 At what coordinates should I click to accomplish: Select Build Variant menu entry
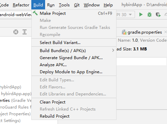coord(74,43)
